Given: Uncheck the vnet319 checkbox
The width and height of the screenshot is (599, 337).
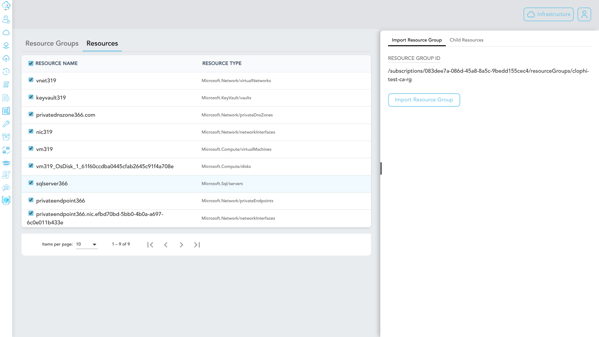Looking at the screenshot, I should 31,80.
